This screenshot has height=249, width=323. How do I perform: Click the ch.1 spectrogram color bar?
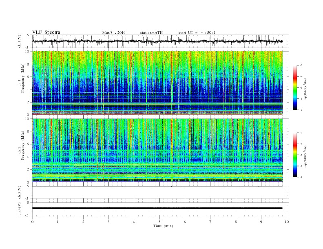tap(295, 88)
